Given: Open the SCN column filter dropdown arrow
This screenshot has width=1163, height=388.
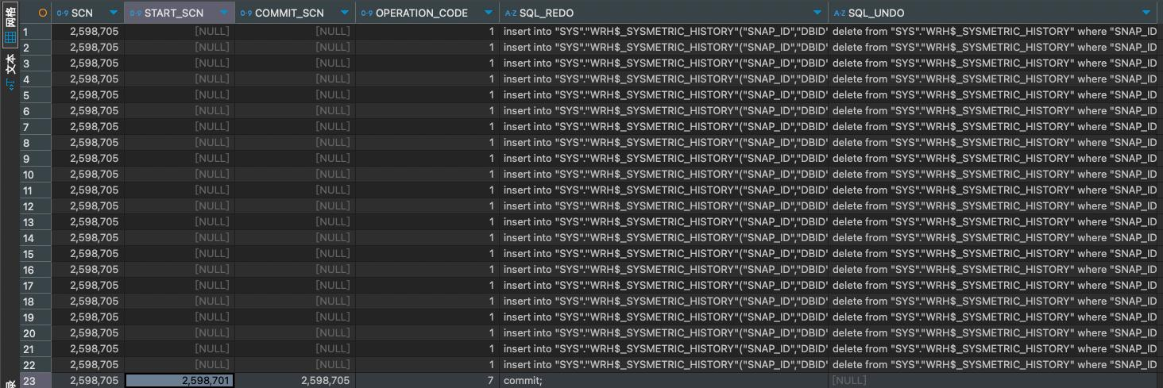Looking at the screenshot, I should coord(114,13).
